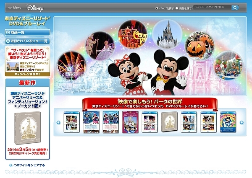Select the fireworks show circle image
The height and width of the screenshot is (178, 252).
[71, 65]
